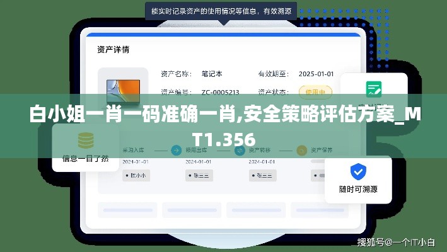Click the green database stack icon
This screenshot has width=447, height=252.
click(x=85, y=140)
